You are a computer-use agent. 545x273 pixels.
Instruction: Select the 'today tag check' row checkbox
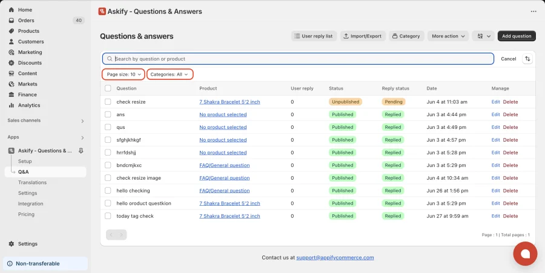[x=108, y=216]
